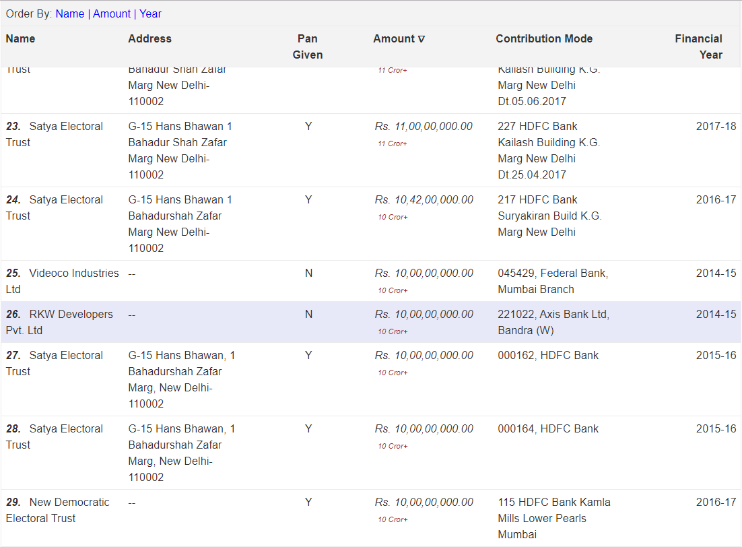
Task: Select RKW Developers financial year 2014-15
Action: (x=716, y=315)
